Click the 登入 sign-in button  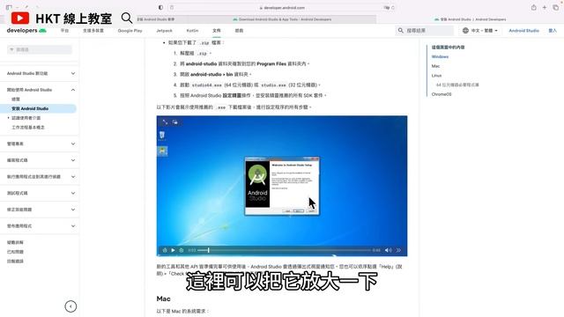coord(553,31)
